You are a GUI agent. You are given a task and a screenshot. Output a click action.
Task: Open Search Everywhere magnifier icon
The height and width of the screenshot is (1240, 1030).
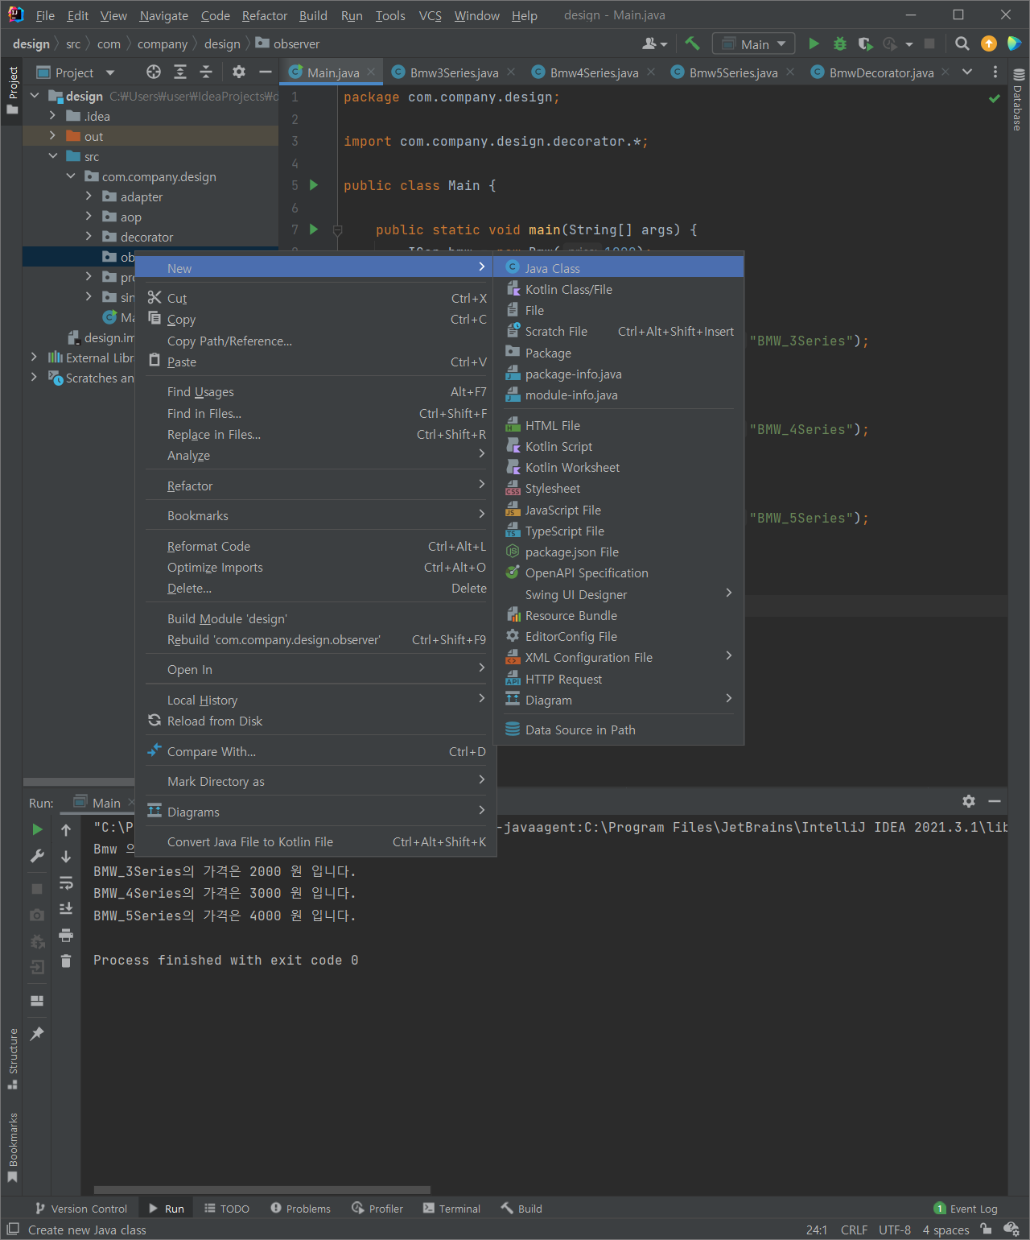(x=962, y=43)
